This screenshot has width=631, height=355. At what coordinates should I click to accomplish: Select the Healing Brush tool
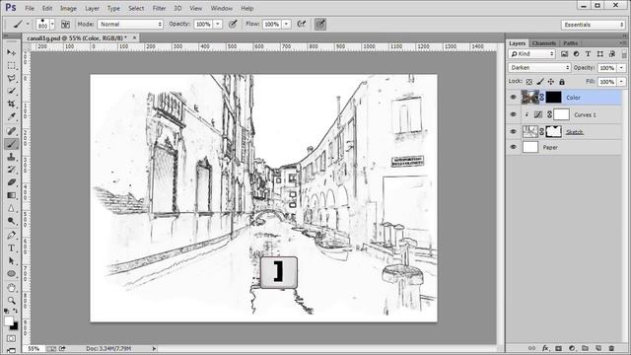11,131
